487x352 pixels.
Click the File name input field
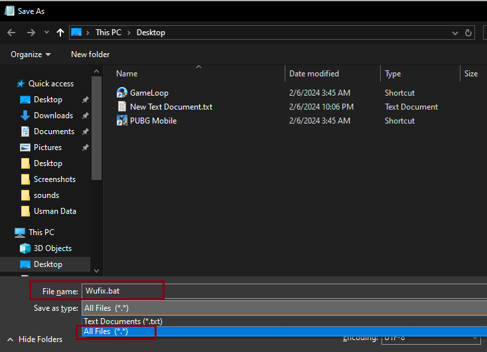coord(279,291)
